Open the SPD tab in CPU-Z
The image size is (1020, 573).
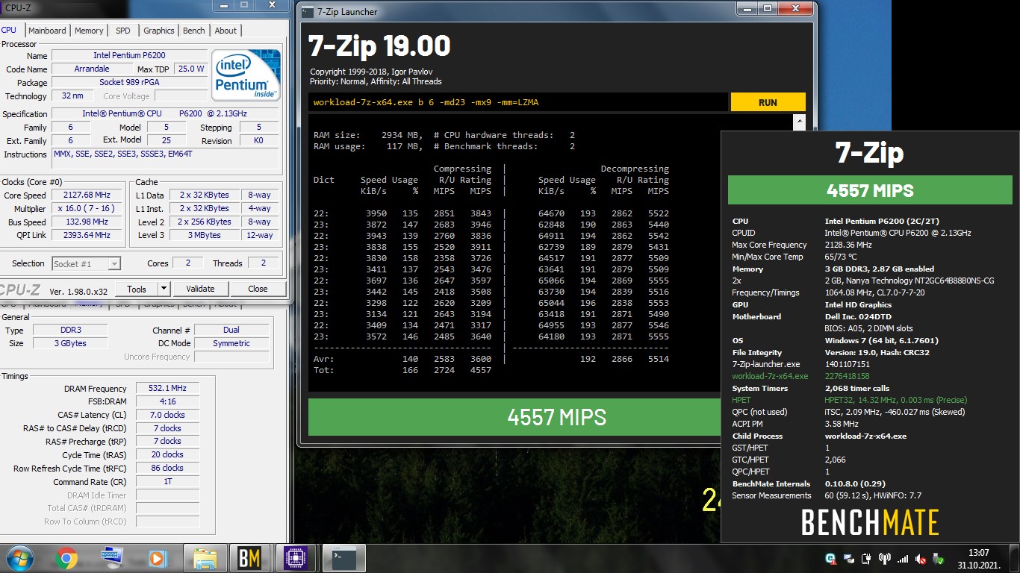(122, 31)
